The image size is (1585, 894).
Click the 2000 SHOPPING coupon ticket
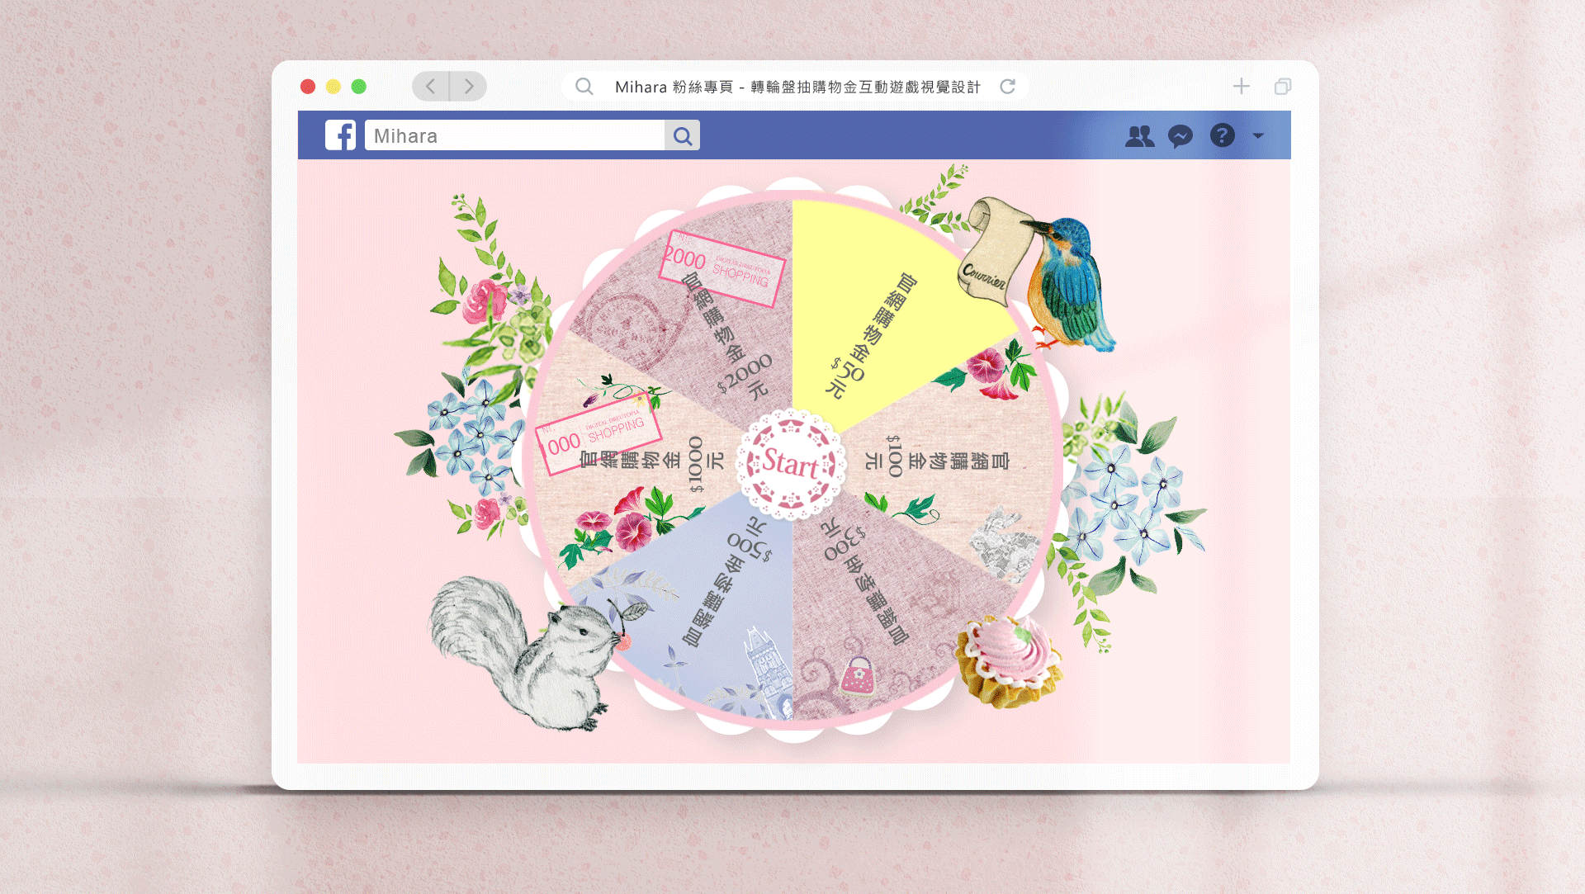click(722, 268)
